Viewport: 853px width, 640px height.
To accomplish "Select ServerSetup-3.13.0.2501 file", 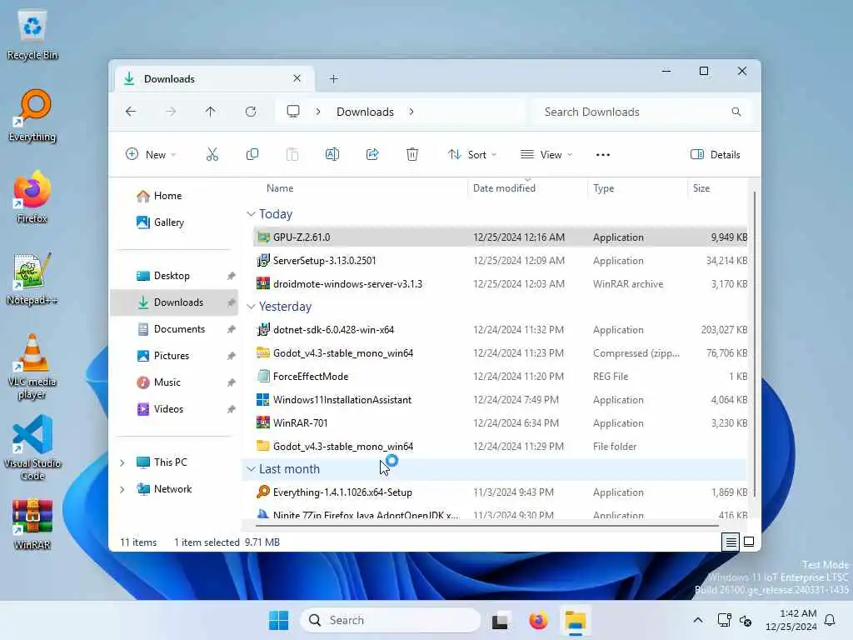I will point(500,261).
